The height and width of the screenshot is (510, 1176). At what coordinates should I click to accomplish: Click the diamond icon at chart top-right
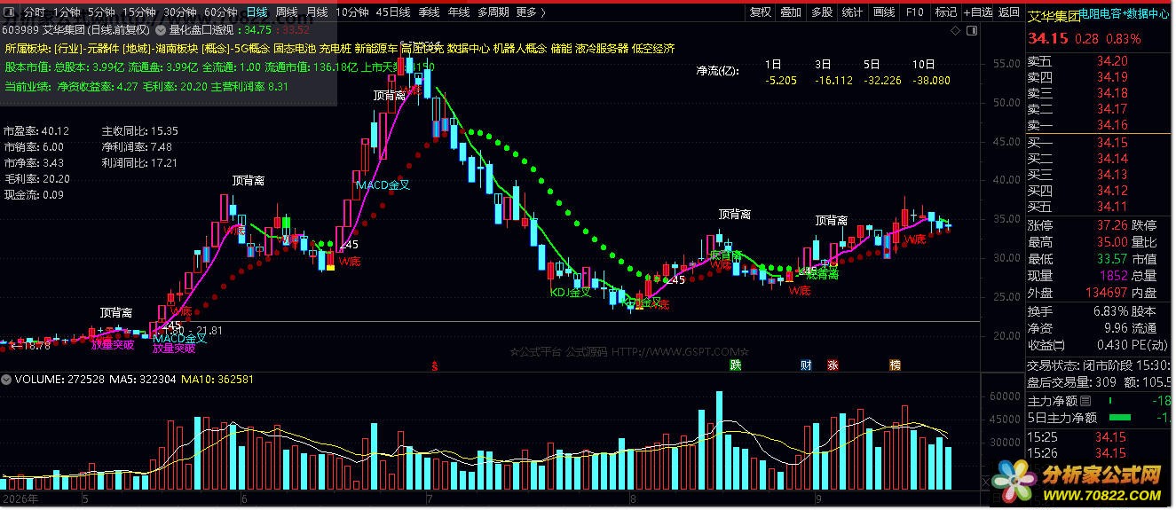pos(956,31)
